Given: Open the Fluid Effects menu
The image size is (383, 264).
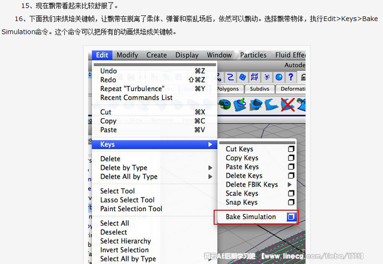Looking at the screenshot, I should (290, 55).
